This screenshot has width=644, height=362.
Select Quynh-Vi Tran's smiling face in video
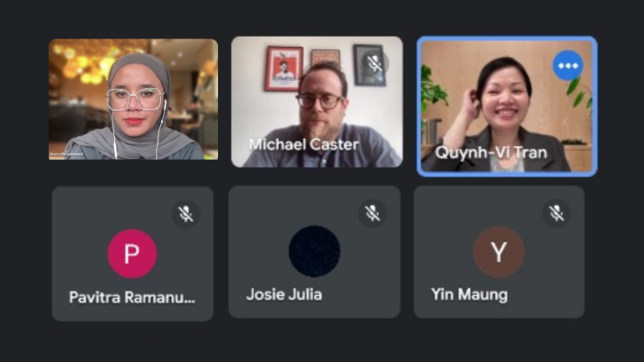(505, 100)
